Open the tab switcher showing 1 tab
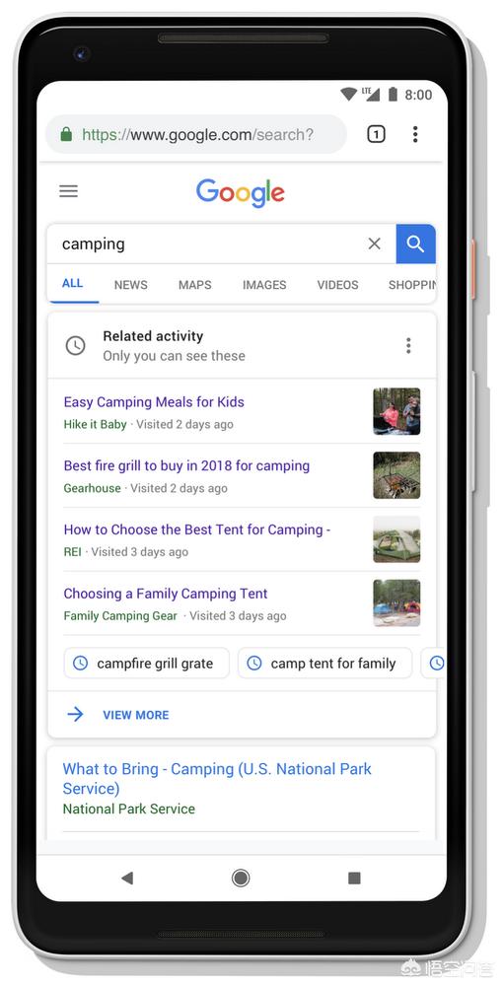The height and width of the screenshot is (986, 503). pos(376,134)
